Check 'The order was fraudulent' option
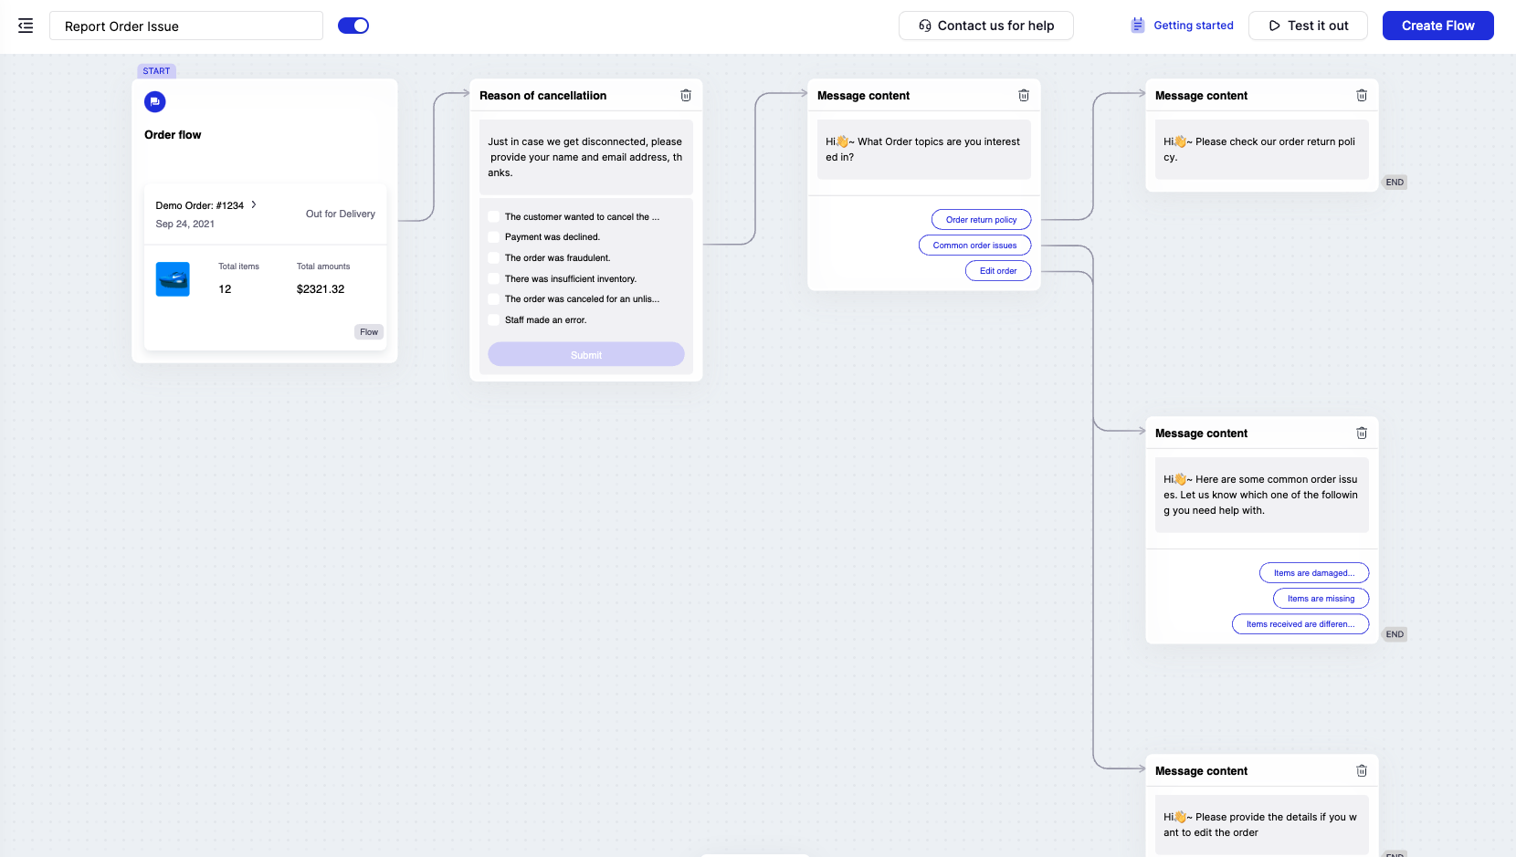 [x=494, y=258]
